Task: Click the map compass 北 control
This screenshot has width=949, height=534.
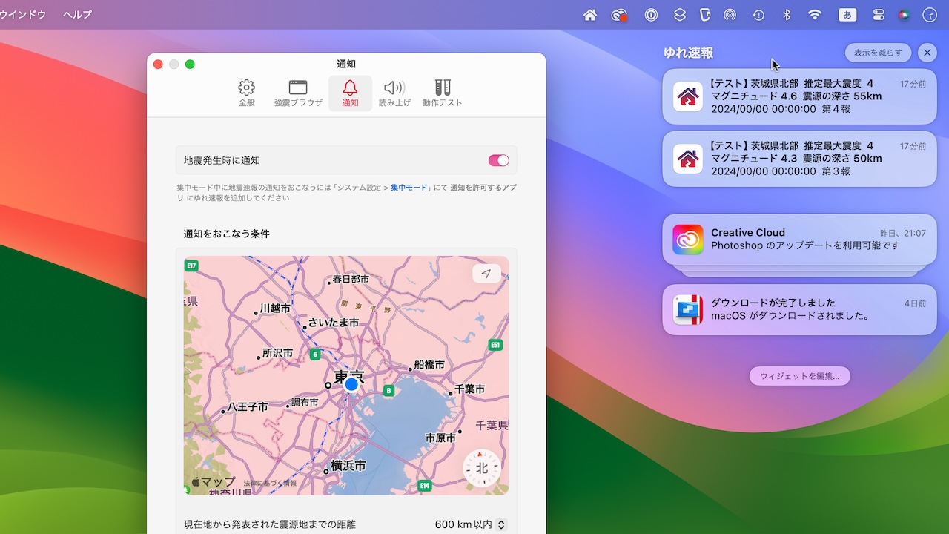Action: [482, 468]
